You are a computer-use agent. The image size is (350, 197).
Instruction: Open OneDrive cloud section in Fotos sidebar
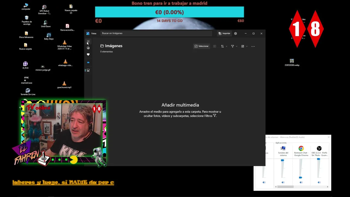pyautogui.click(x=88, y=62)
